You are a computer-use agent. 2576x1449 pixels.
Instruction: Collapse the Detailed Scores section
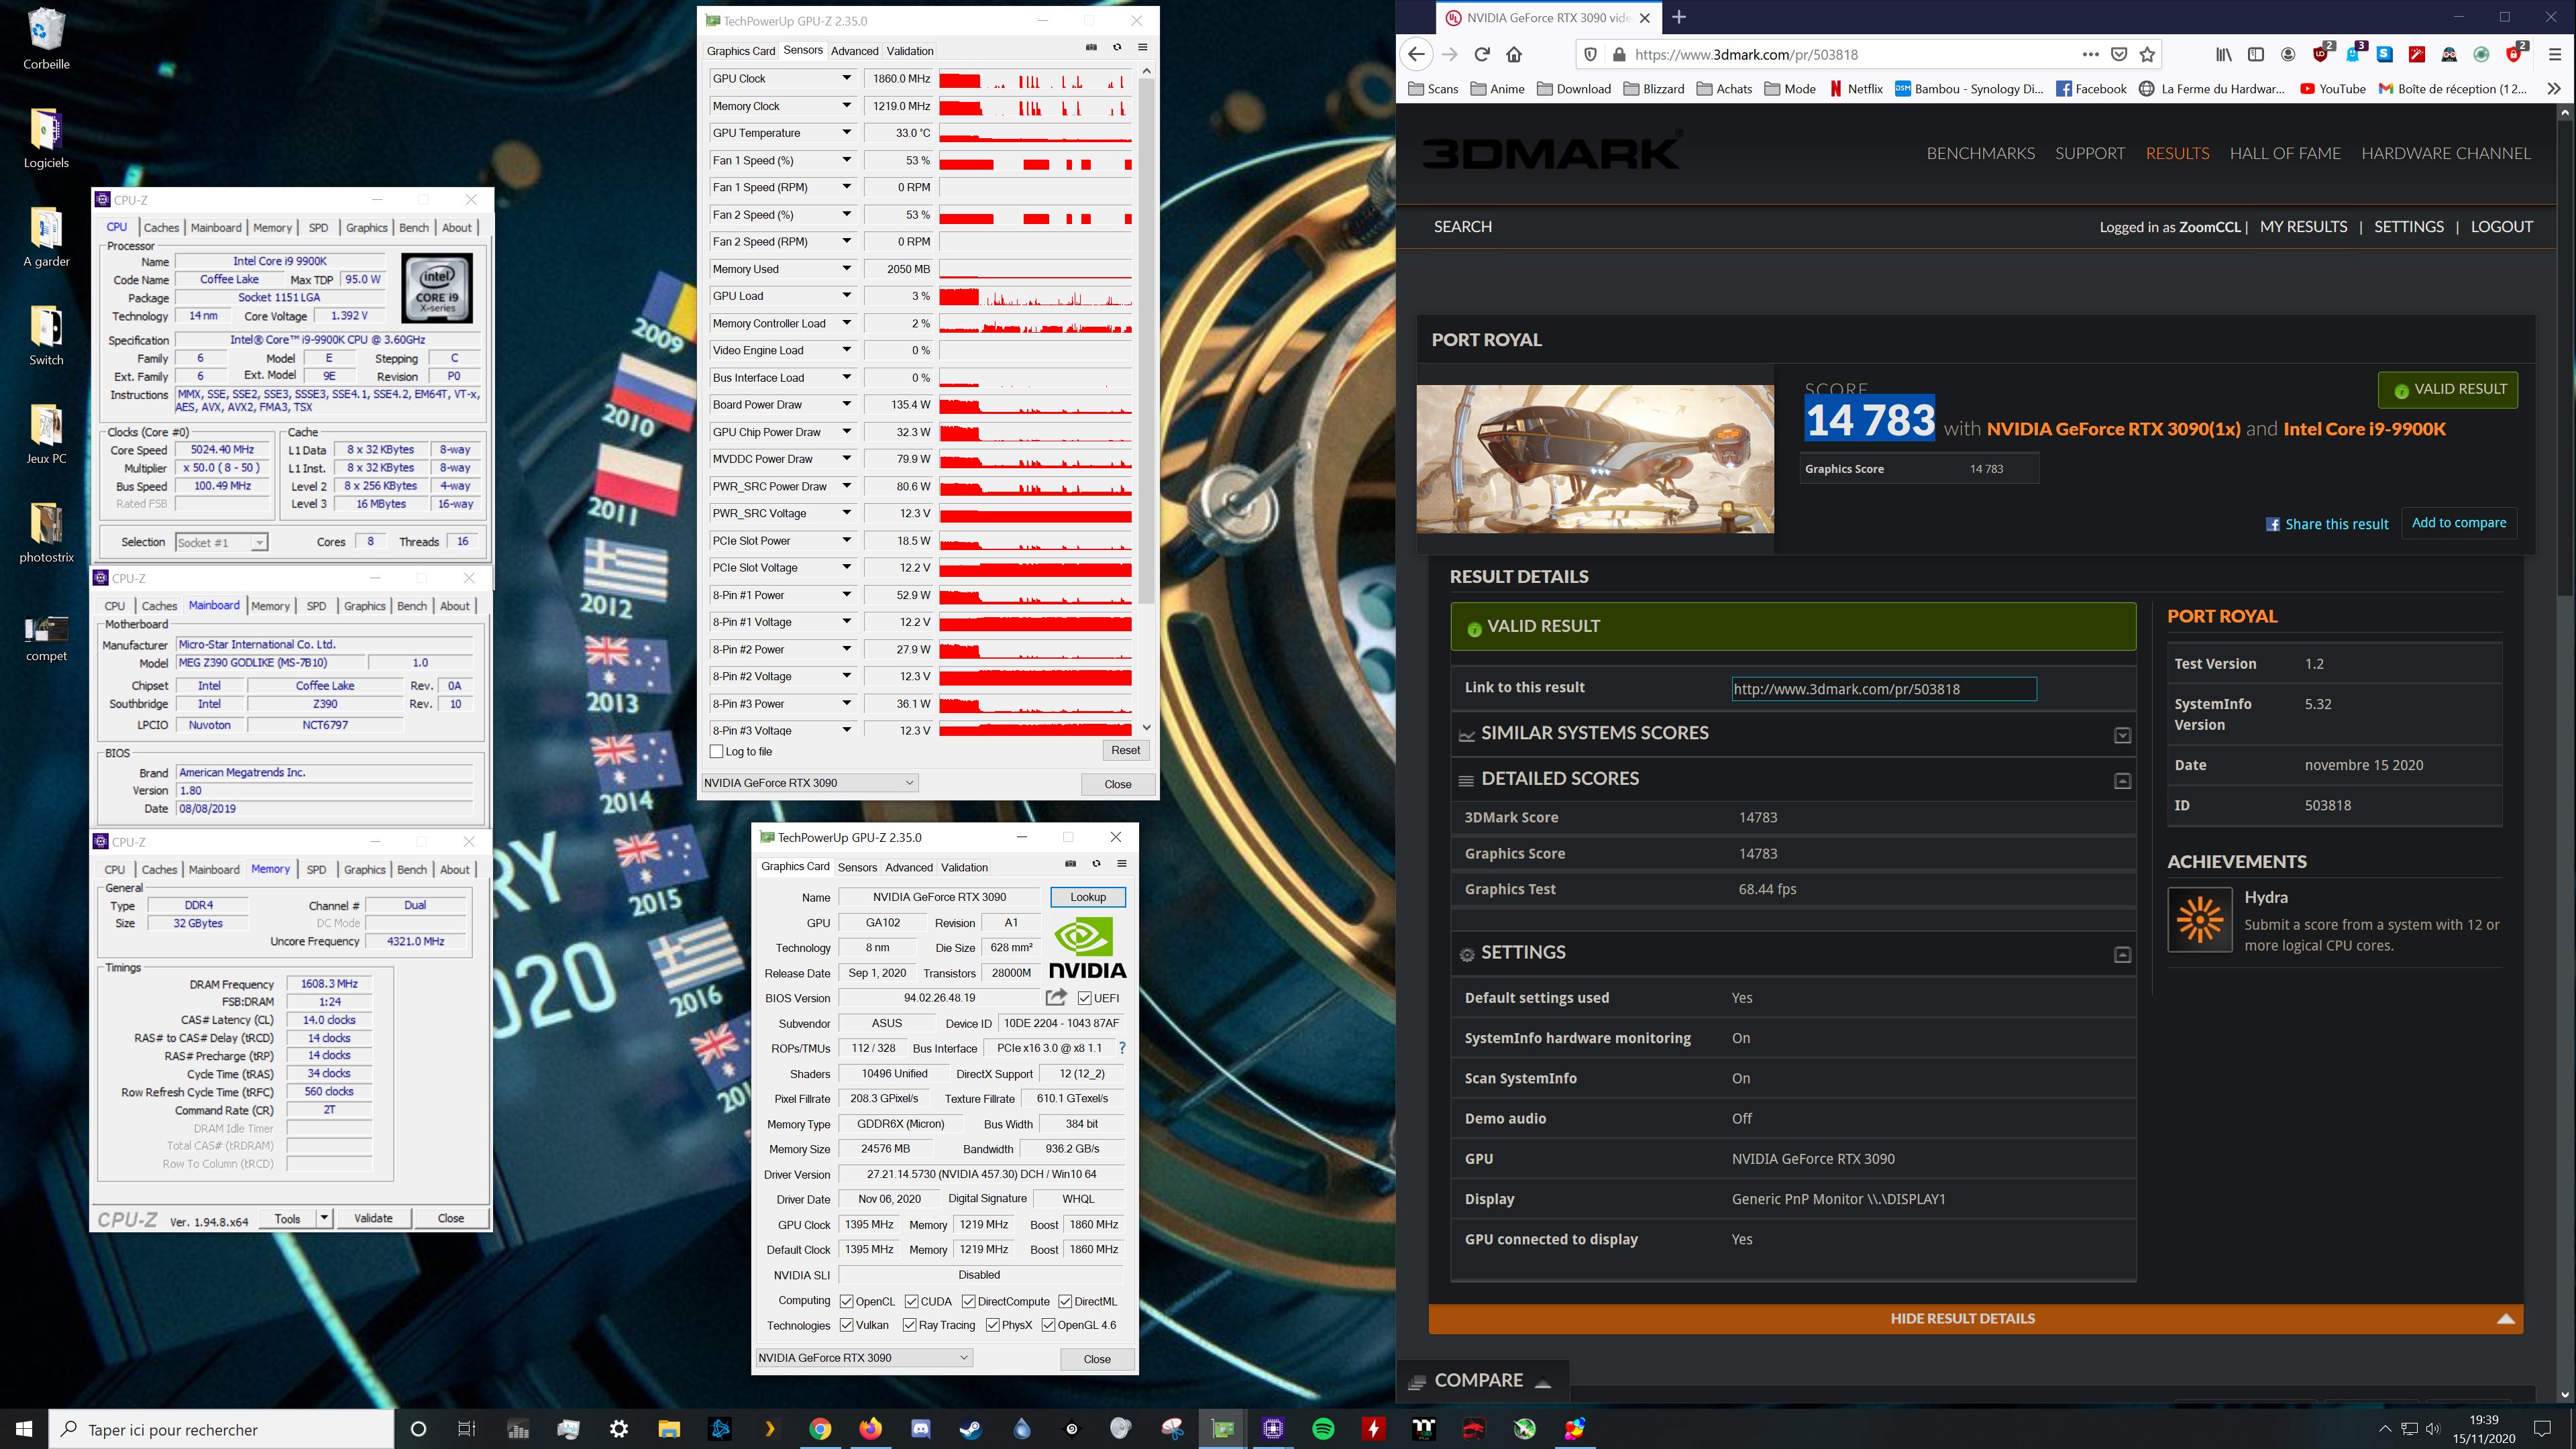click(2123, 780)
